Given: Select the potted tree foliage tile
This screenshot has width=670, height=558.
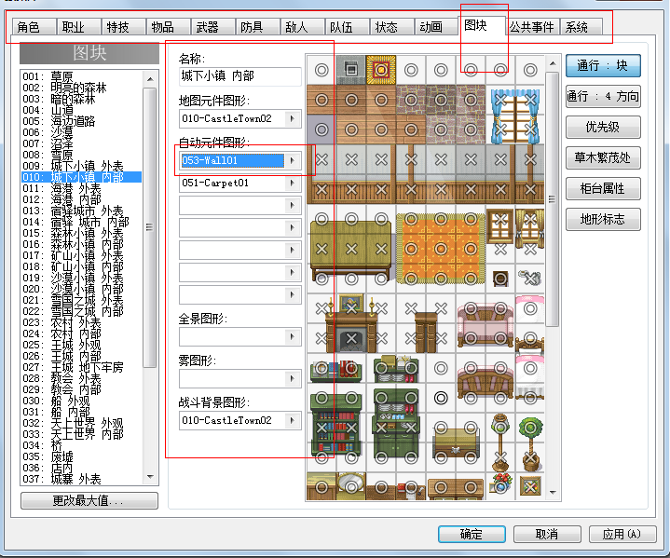Looking at the screenshot, I should 530,428.
